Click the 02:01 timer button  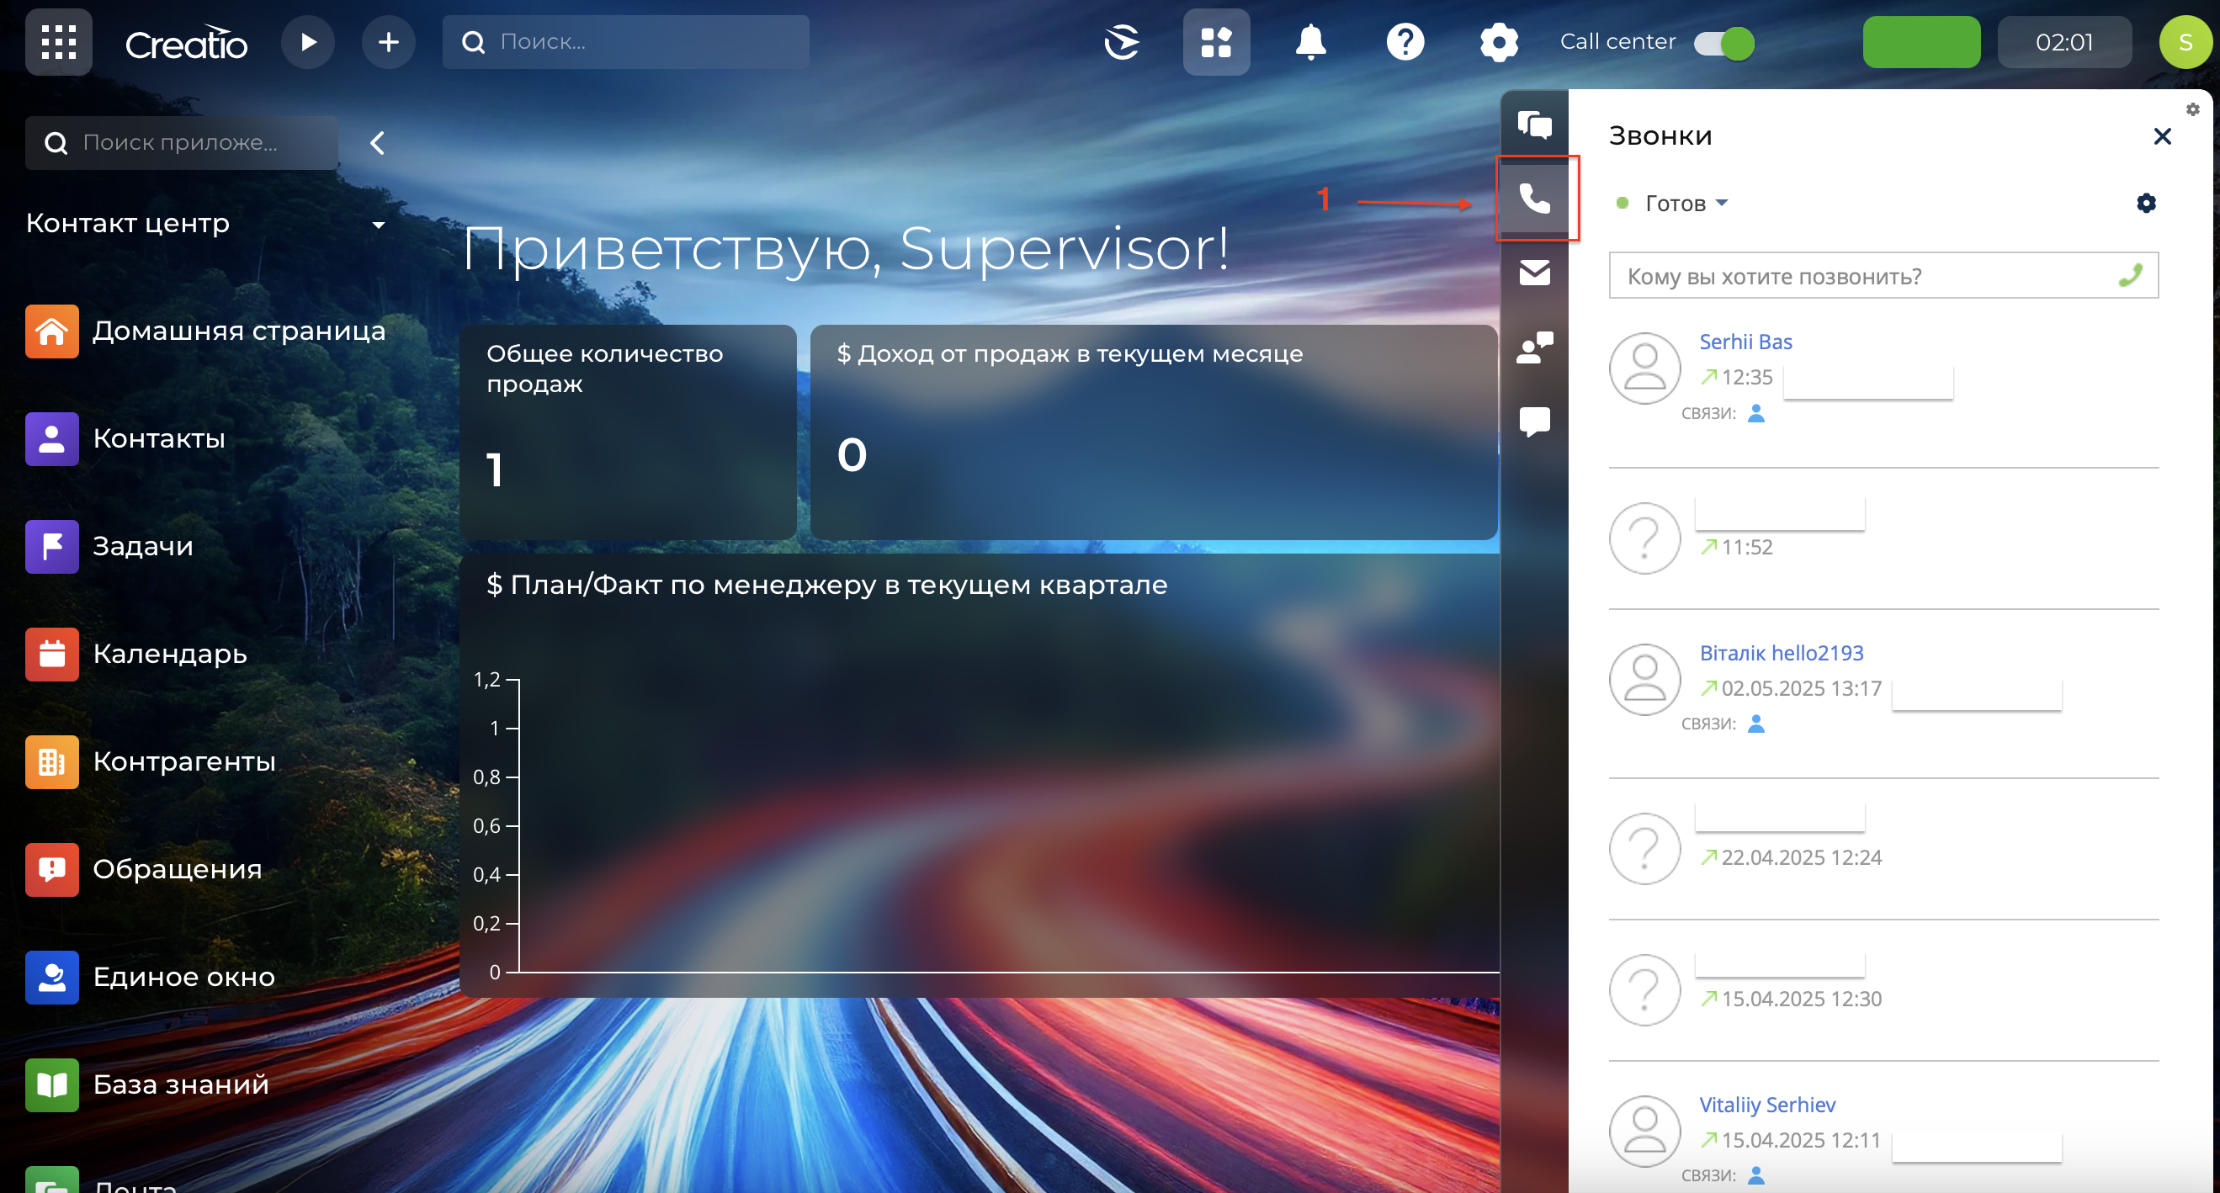pos(2064,41)
